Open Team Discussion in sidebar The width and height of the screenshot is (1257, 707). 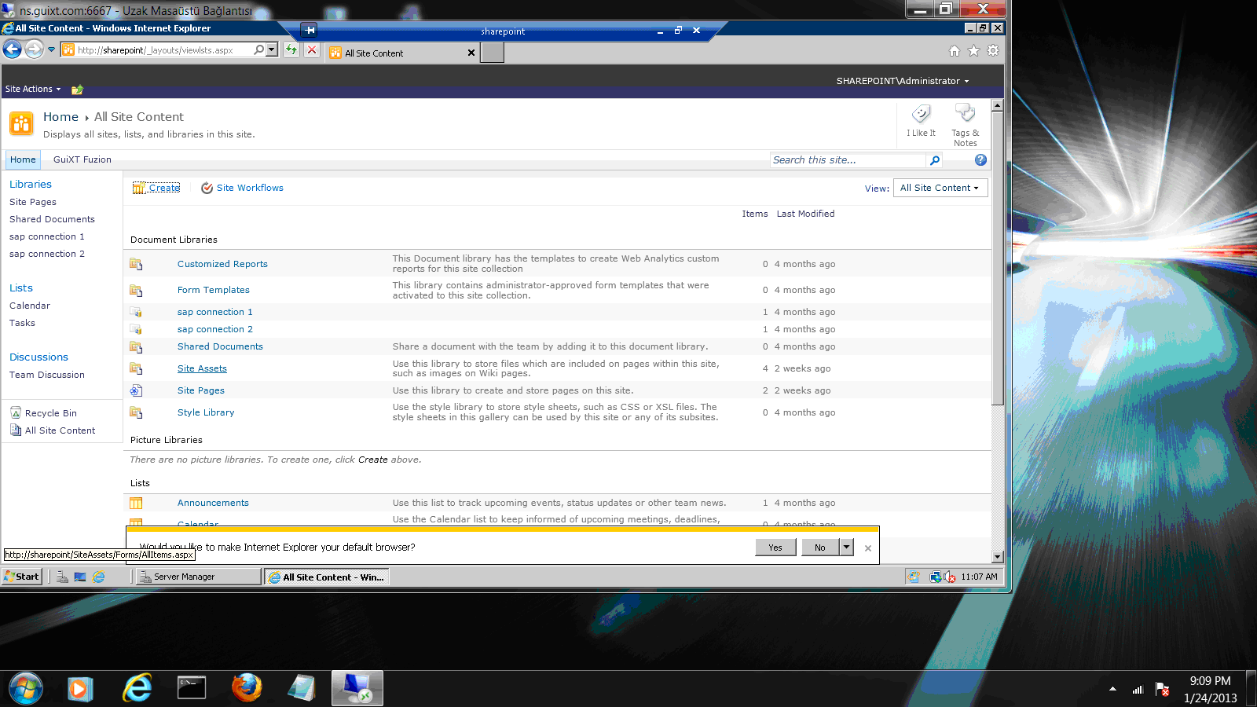coord(47,375)
